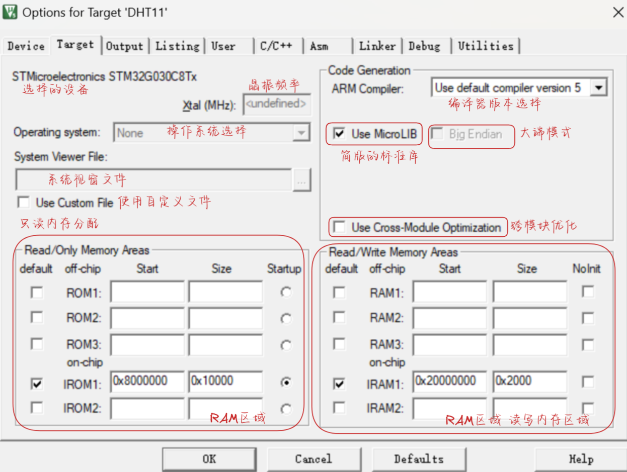This screenshot has height=472, width=627.
Task: Click the Read/Write Memory Areas group label
Action: point(394,252)
